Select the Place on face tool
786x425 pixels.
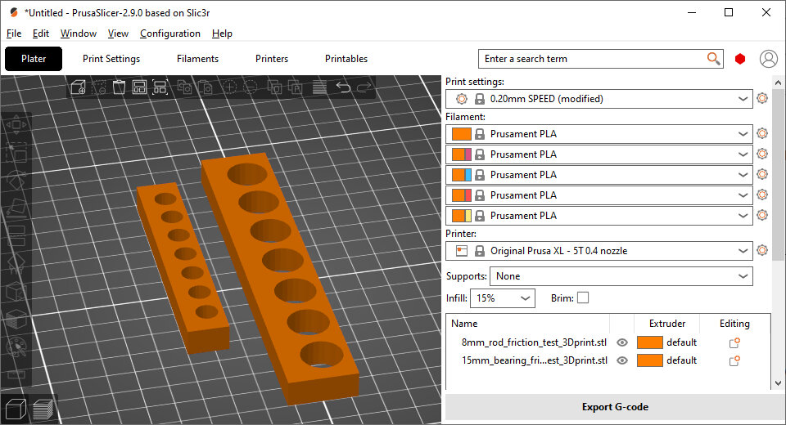(x=16, y=208)
